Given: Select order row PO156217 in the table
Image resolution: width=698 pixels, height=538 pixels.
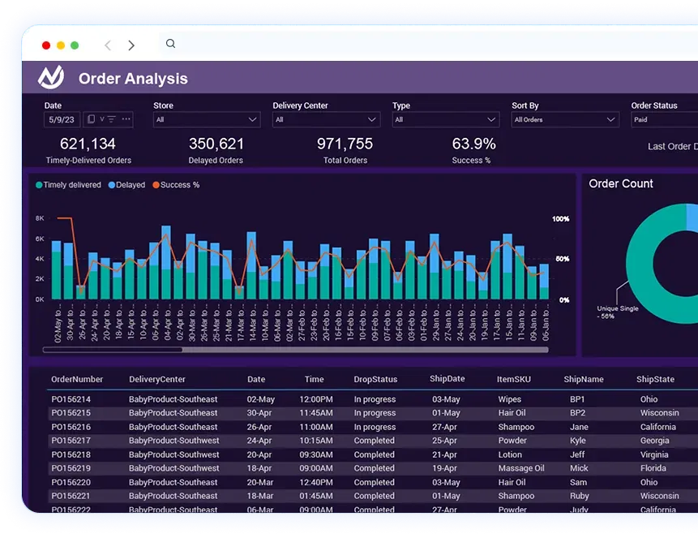Looking at the screenshot, I should point(71,441).
